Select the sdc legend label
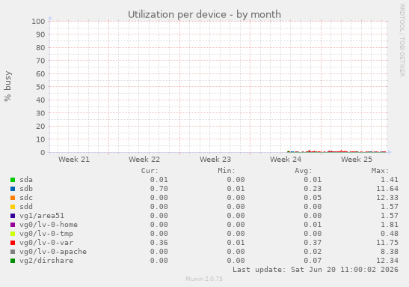This screenshot has height=287, width=409. (26, 198)
